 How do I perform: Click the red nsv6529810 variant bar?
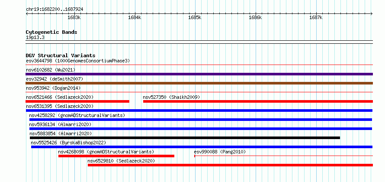pyautogui.click(x=230, y=165)
